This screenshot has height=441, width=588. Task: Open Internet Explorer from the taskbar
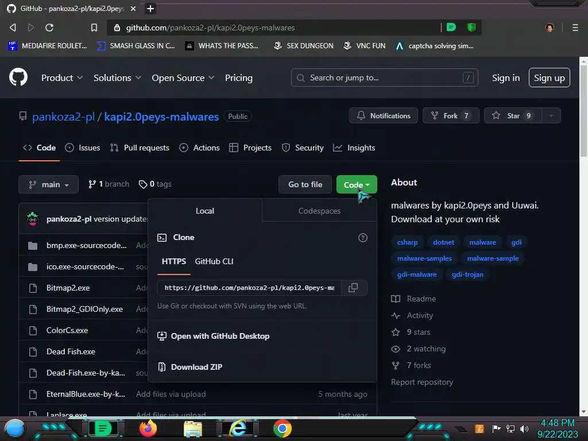click(238, 428)
